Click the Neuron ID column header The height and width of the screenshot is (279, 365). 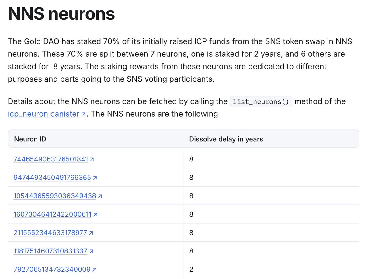pos(30,139)
